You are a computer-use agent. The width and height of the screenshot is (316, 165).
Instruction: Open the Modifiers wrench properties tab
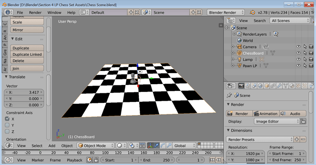tap(279, 86)
